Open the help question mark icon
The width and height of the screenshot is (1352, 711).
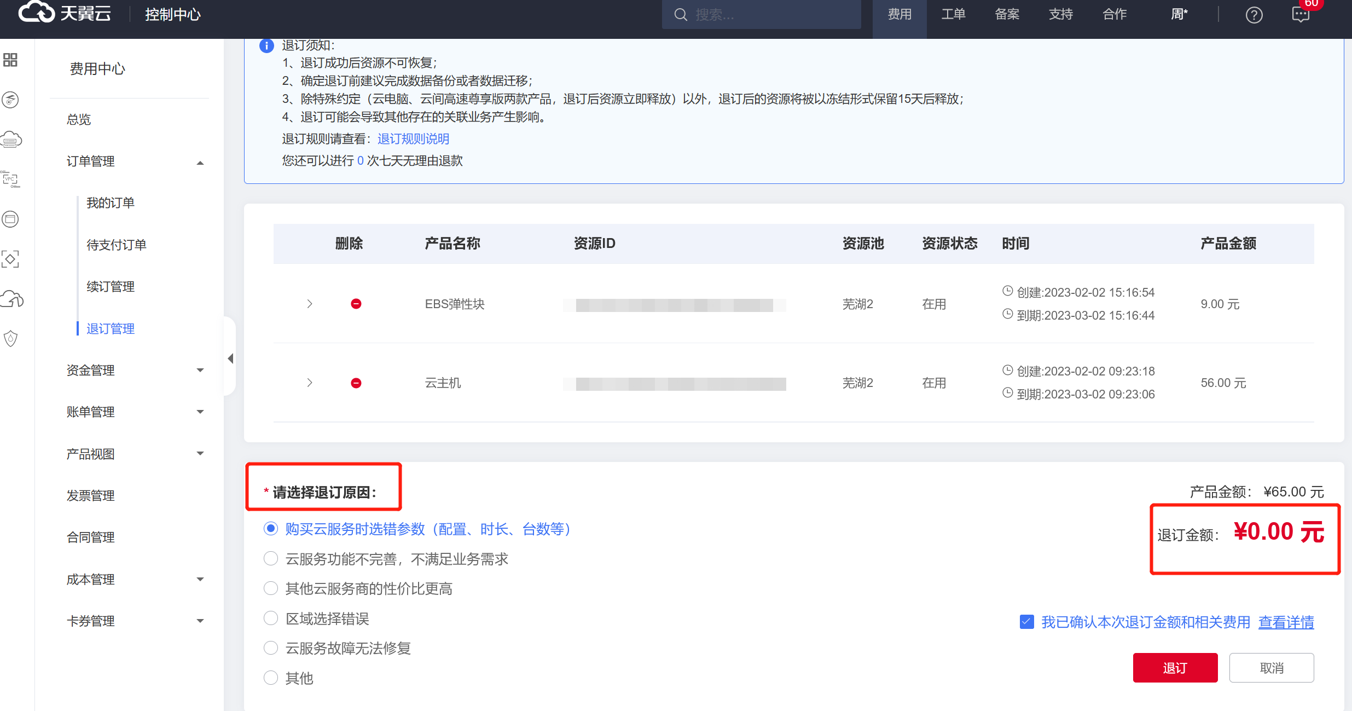(1254, 15)
